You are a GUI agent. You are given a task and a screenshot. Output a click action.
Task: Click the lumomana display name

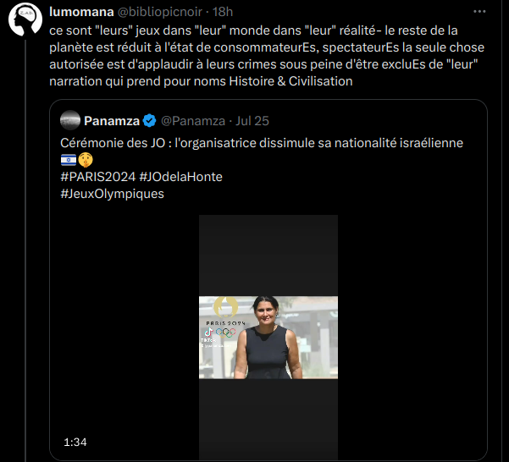(81, 12)
